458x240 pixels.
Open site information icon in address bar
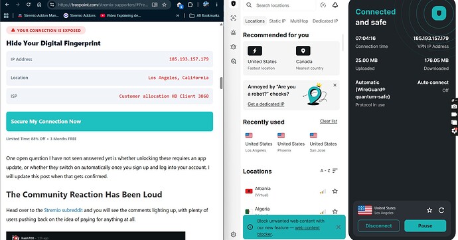pyautogui.click(x=52, y=5)
